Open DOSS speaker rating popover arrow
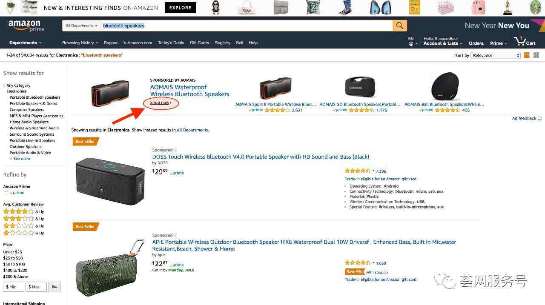The image size is (545, 305). (x=373, y=171)
